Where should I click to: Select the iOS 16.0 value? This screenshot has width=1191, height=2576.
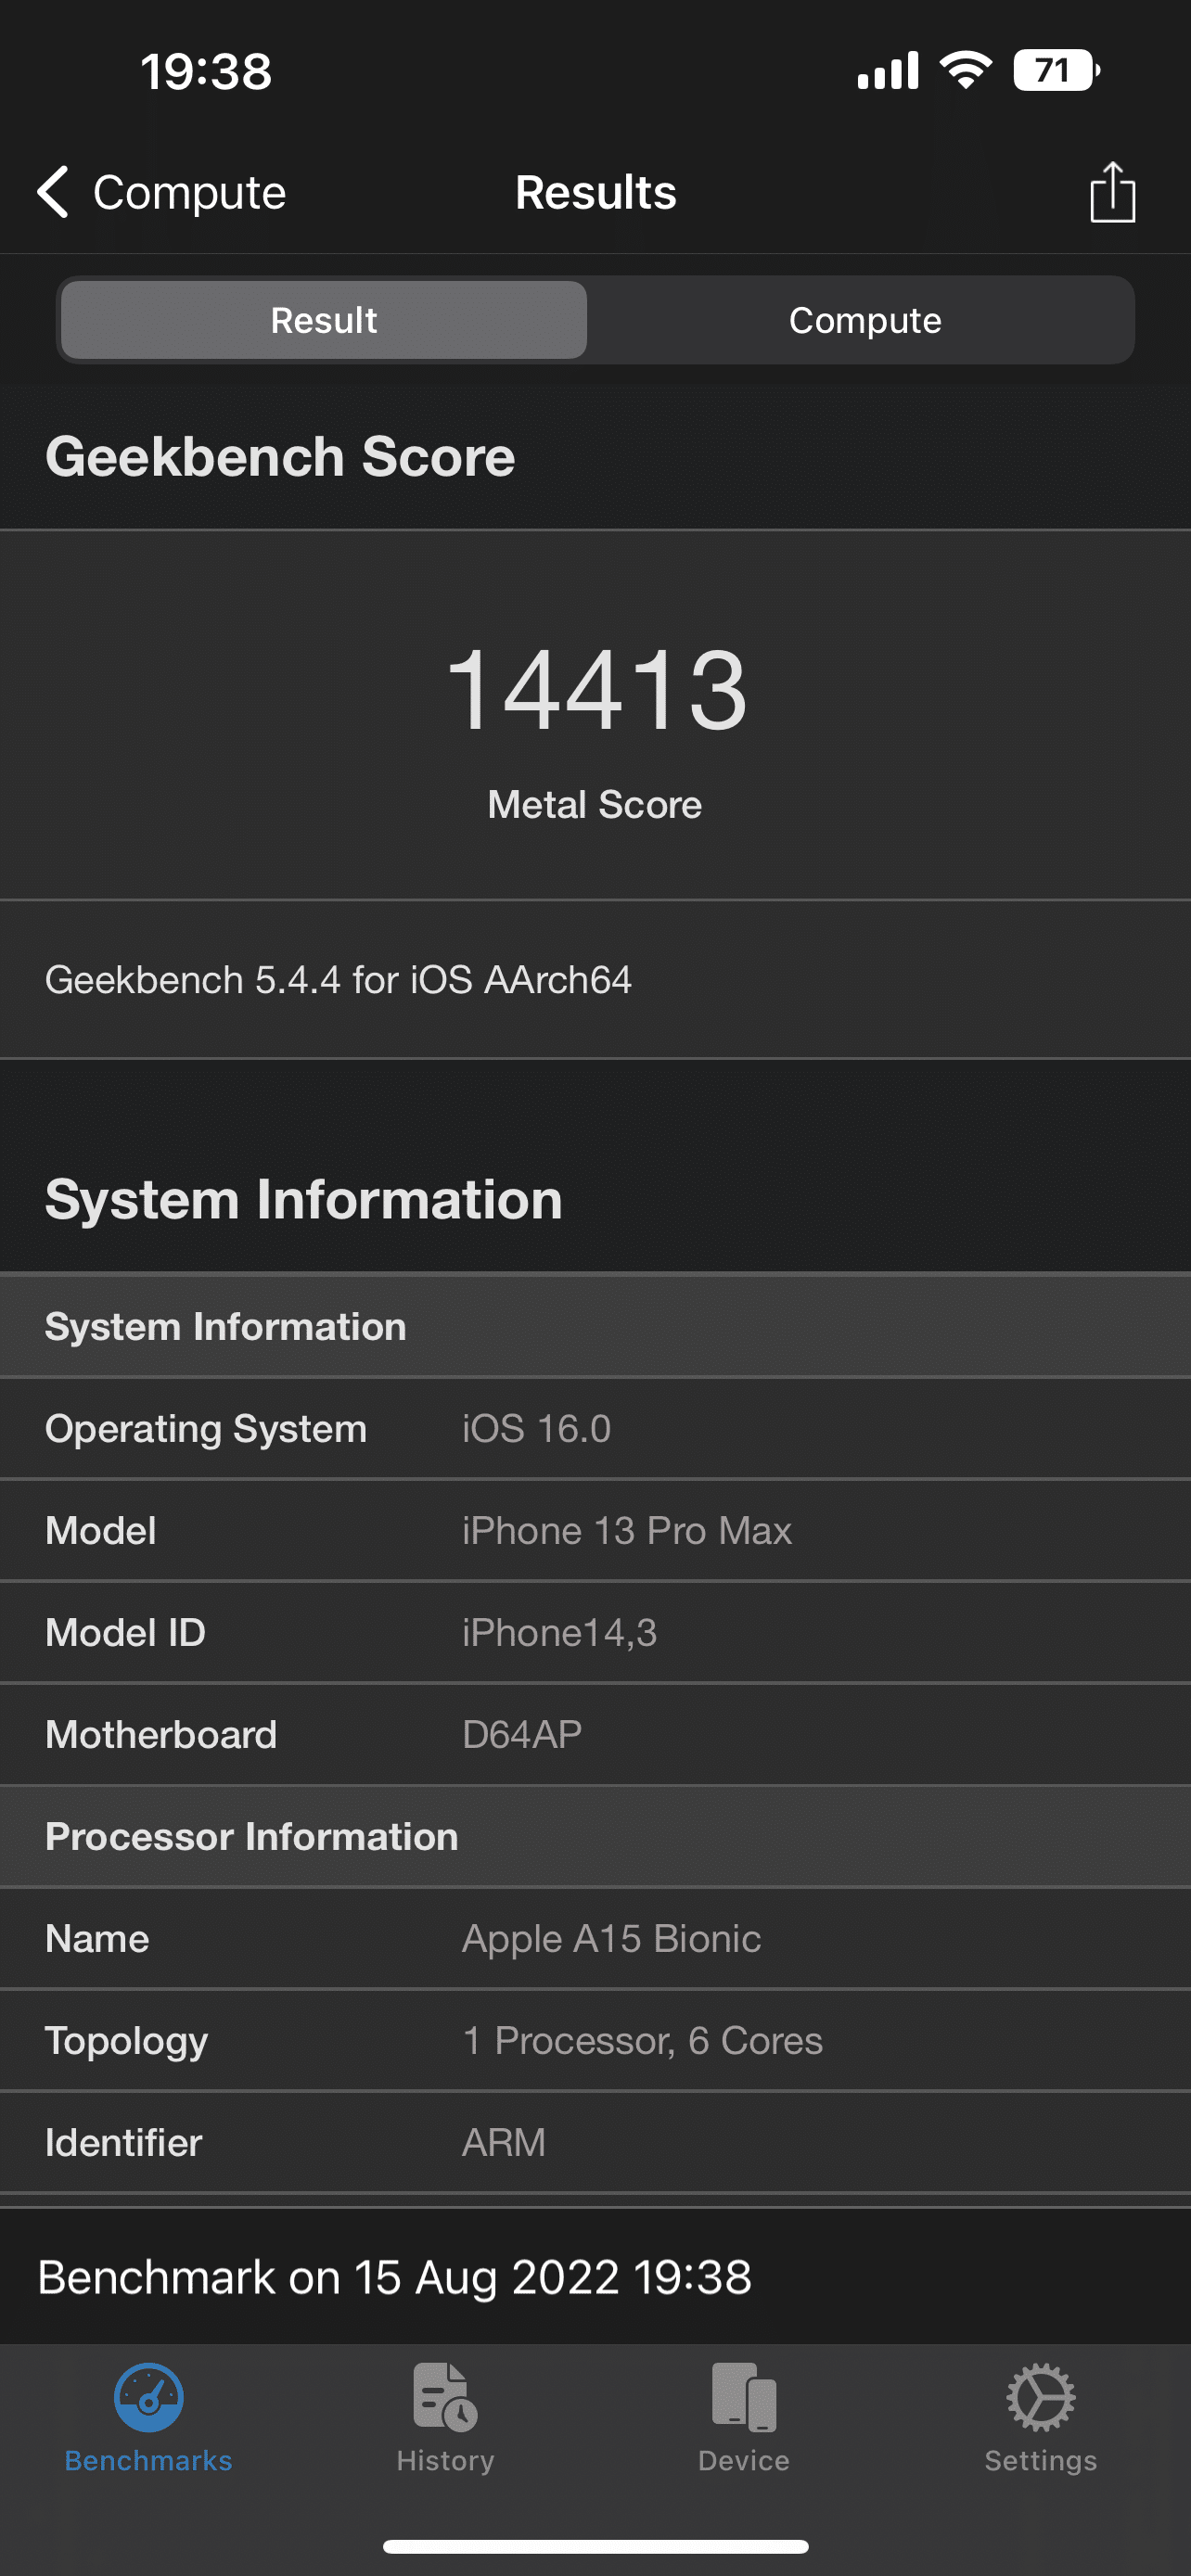(536, 1428)
